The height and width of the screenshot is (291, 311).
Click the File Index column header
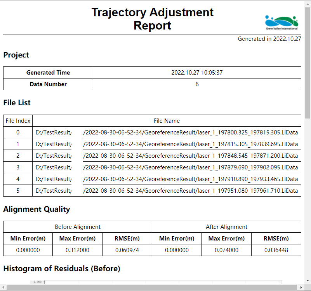click(18, 121)
